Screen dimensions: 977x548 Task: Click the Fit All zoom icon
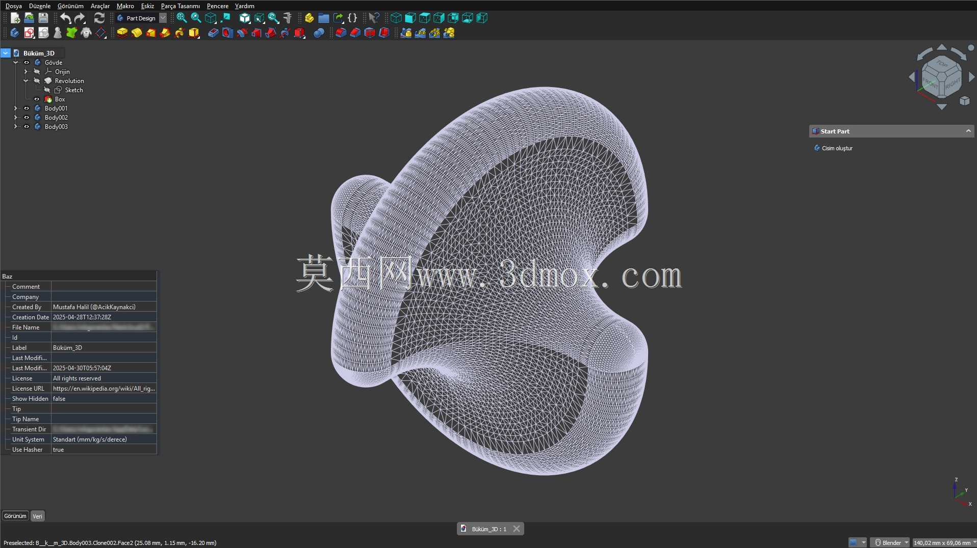tap(182, 18)
